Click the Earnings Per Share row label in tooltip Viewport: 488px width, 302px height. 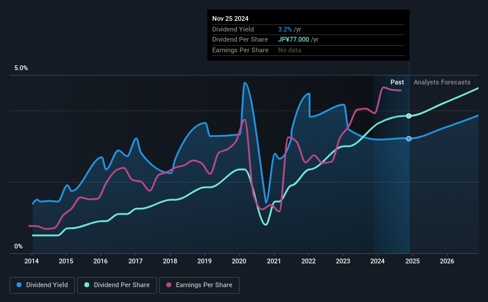(240, 50)
